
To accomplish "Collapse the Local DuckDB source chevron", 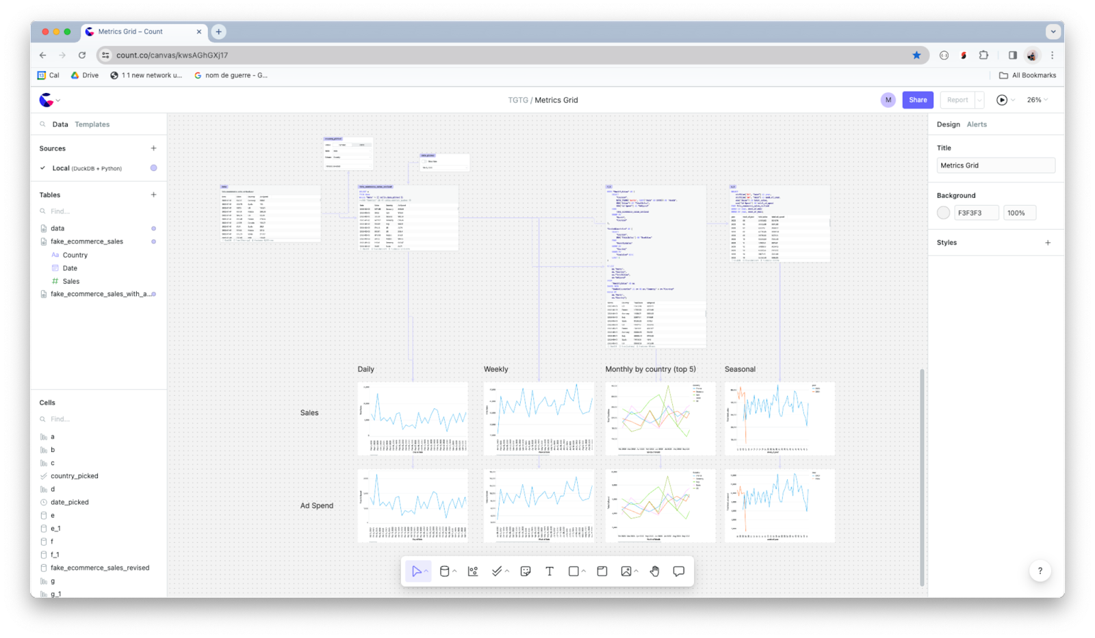I will (42, 168).
